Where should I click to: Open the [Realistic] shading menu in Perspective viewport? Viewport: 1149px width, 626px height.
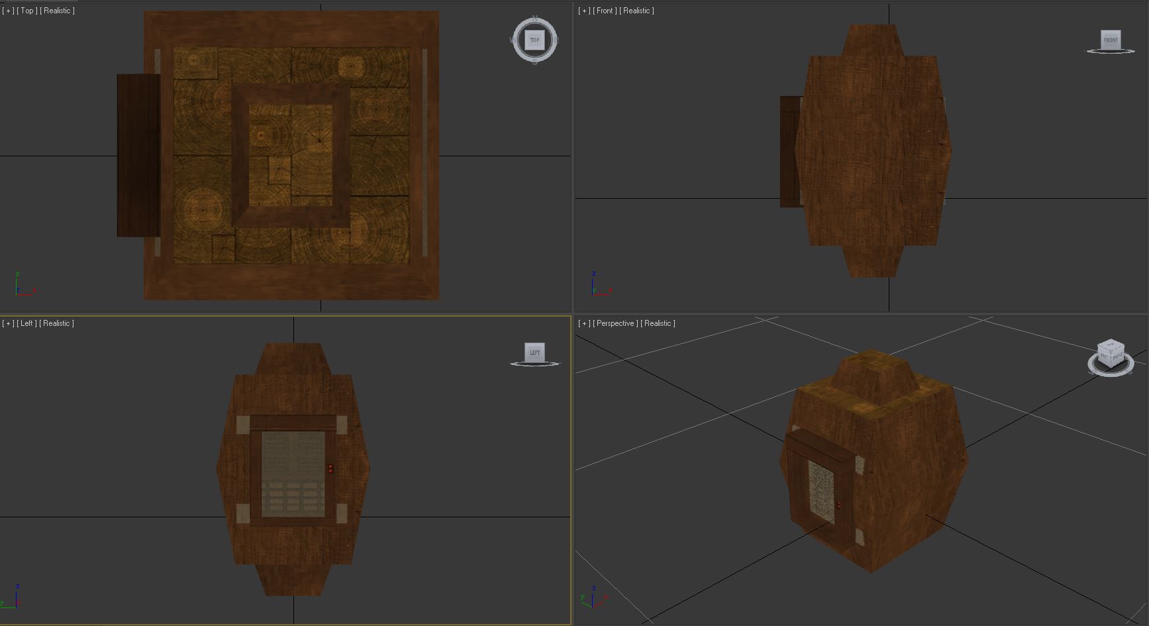(658, 323)
